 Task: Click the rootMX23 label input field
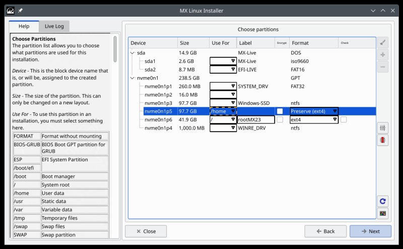[x=256, y=120]
